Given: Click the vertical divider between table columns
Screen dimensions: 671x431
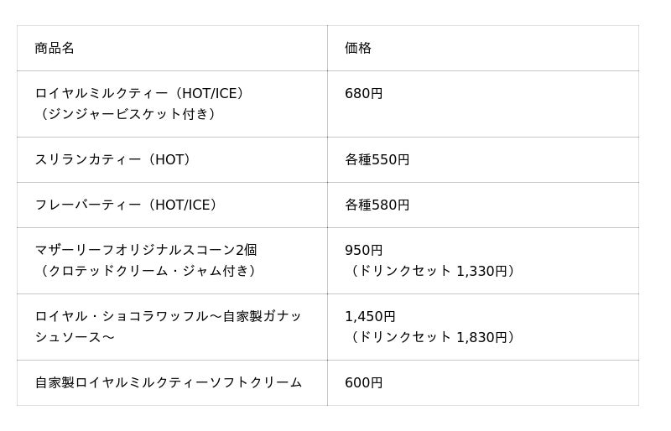Looking at the screenshot, I should pyautogui.click(x=327, y=215).
